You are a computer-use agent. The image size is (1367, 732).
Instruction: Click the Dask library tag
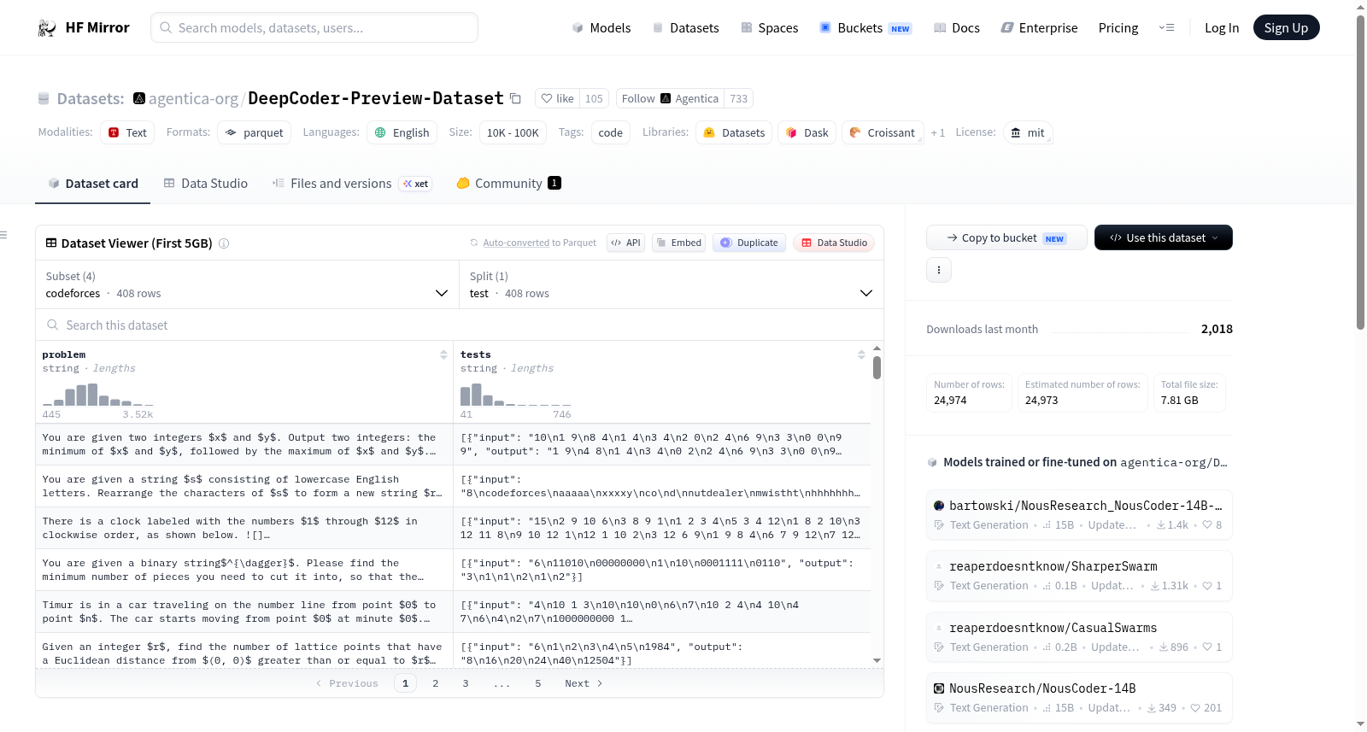(x=807, y=132)
